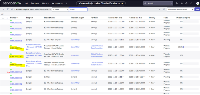Sort by Percent complete header
This screenshot has height=95, width=200.
(x=183, y=18)
